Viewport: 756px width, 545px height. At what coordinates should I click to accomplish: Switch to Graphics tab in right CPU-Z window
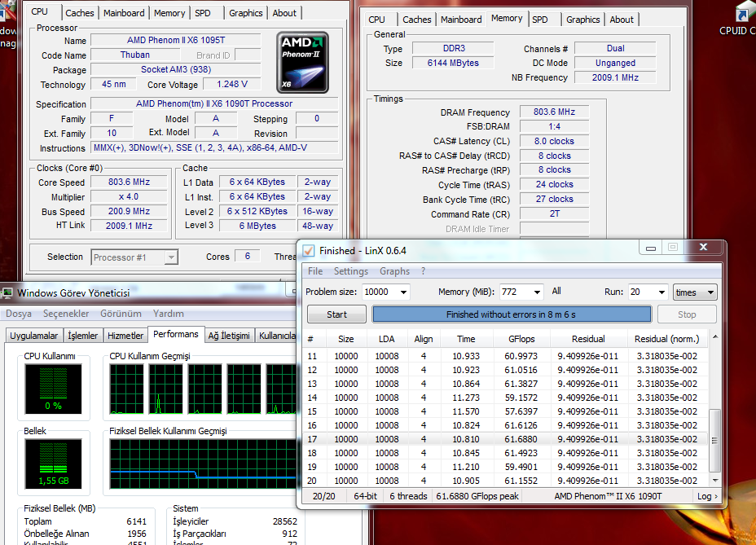click(x=583, y=20)
